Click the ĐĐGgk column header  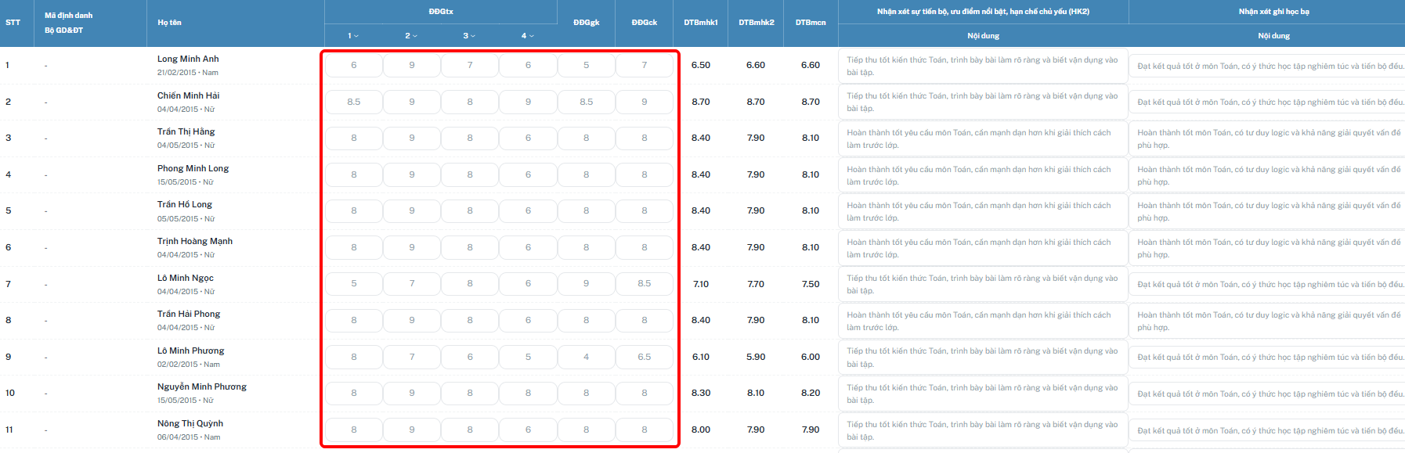click(586, 23)
